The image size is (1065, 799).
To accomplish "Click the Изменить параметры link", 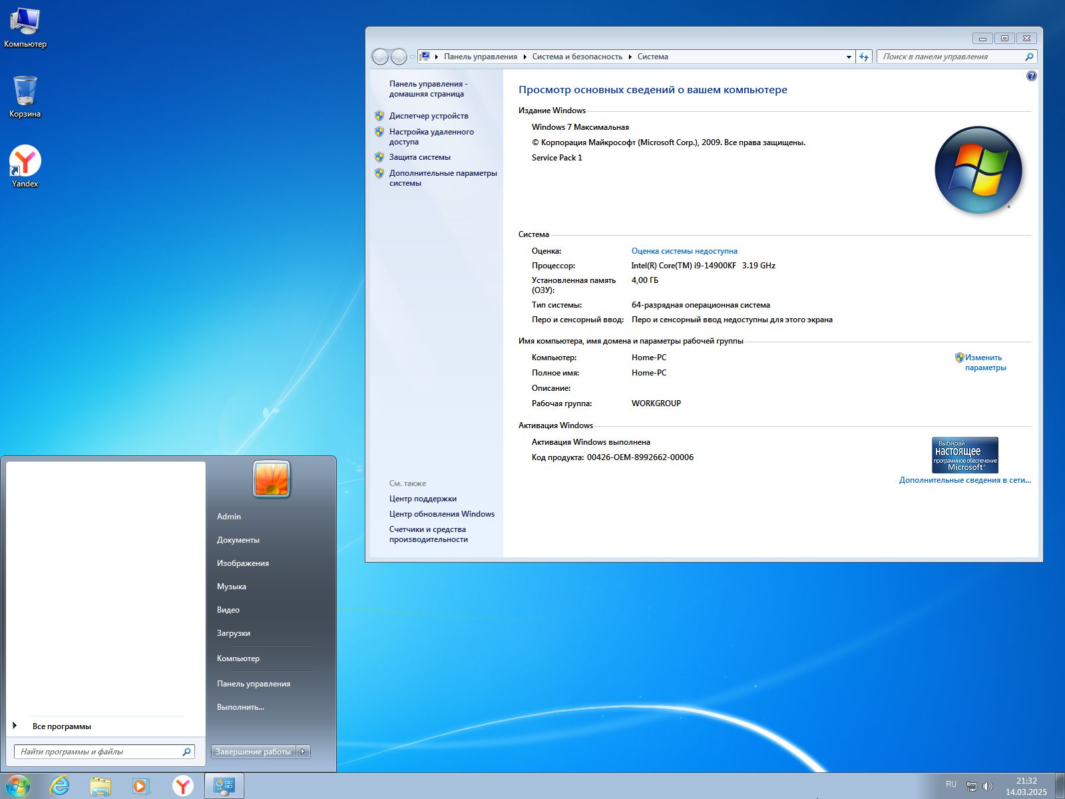I will 985,362.
